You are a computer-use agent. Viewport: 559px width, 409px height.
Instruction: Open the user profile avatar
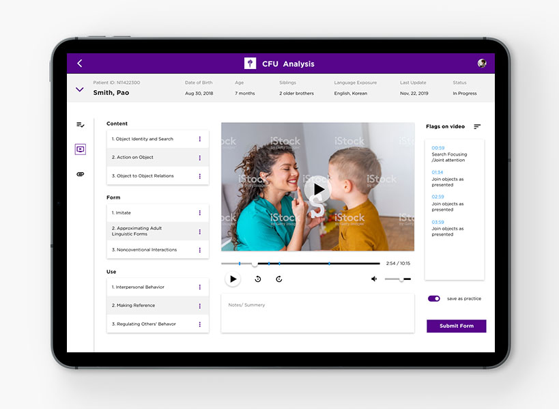click(x=482, y=64)
